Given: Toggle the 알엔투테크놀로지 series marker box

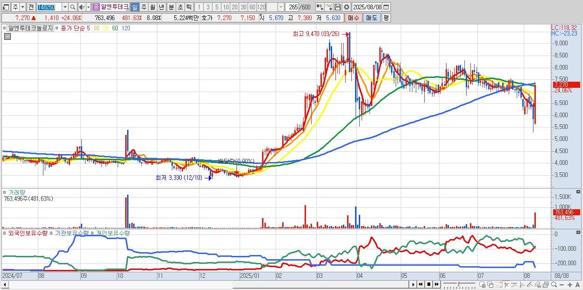Looking at the screenshot, I should [x=5, y=28].
